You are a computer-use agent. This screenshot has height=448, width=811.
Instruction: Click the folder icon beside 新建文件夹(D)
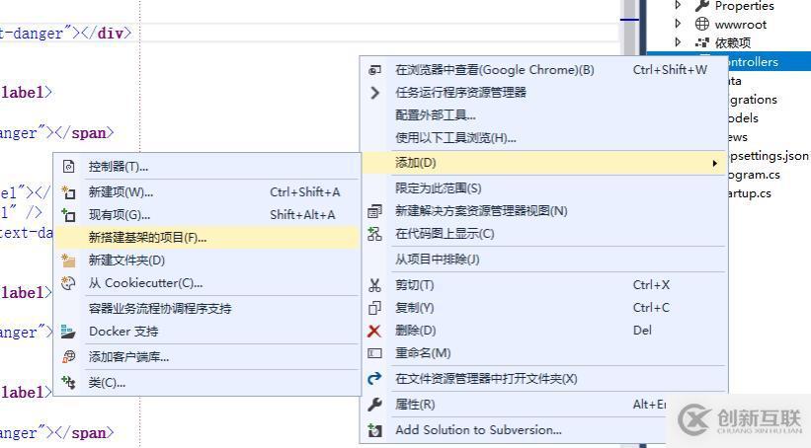point(68,260)
